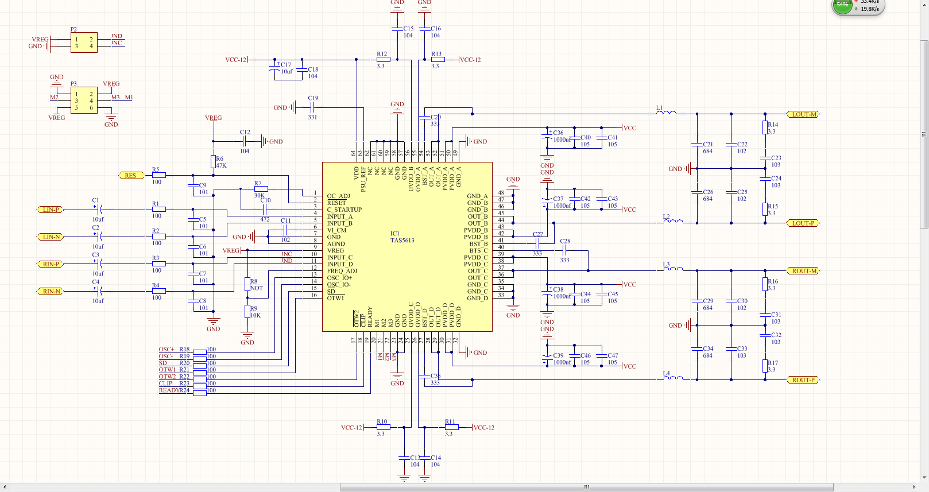Select the R7 30K resistor
The width and height of the screenshot is (929, 492).
click(261, 188)
